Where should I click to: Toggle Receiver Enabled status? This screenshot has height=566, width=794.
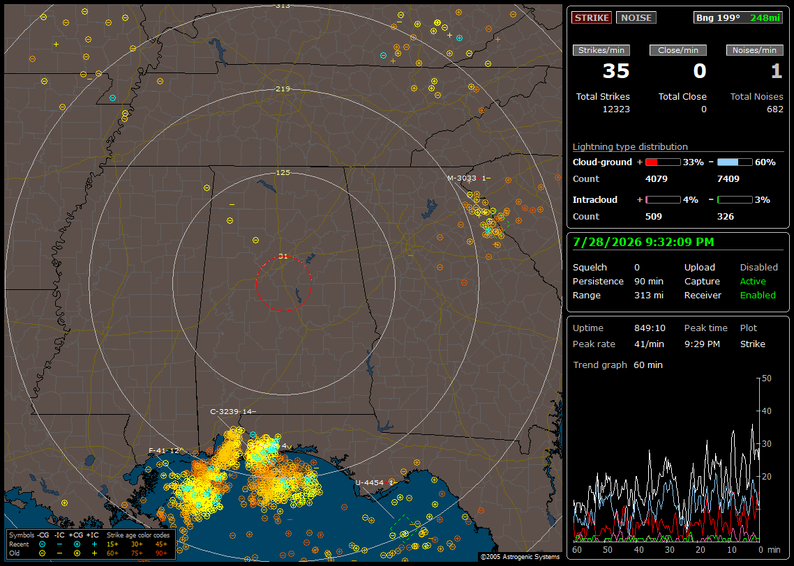point(758,296)
